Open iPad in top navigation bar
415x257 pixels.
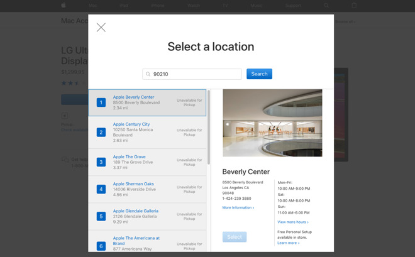[x=124, y=5]
